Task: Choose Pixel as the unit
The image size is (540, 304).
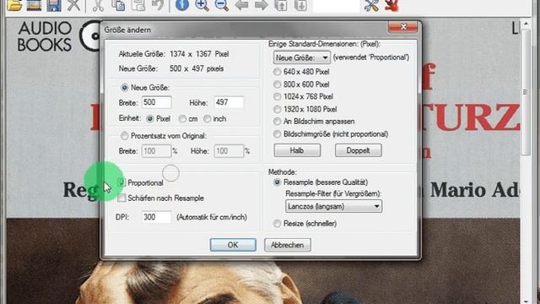Action: 150,118
